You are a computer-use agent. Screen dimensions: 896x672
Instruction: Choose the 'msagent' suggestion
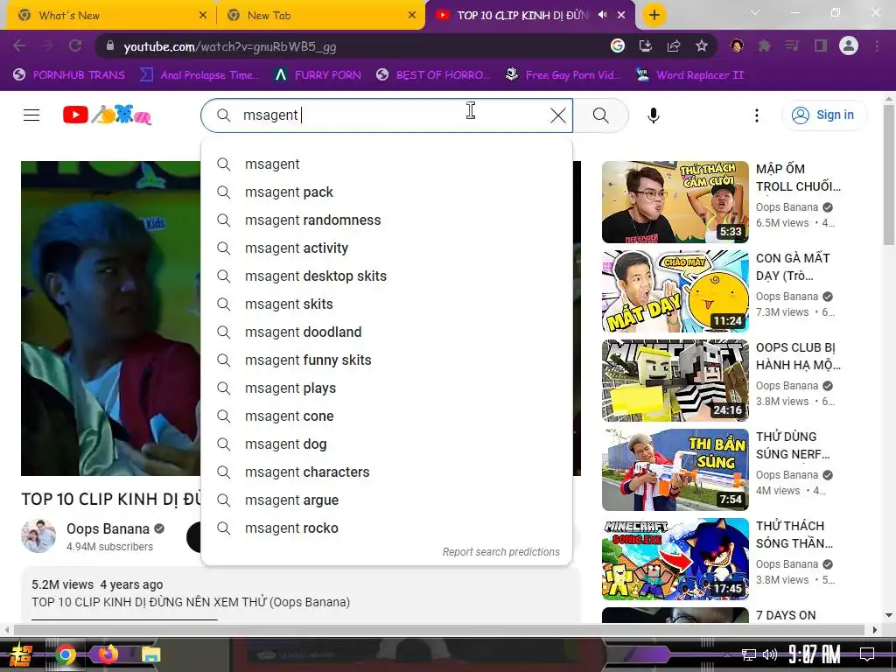[386, 164]
